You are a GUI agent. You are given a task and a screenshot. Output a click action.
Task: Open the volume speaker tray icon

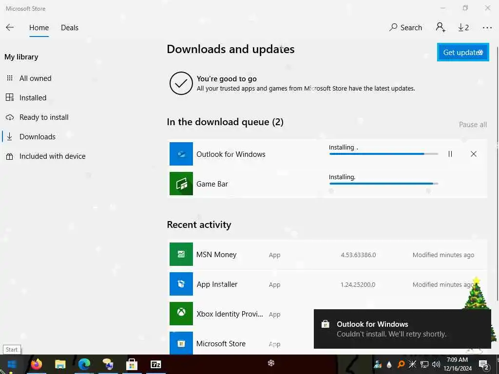click(436, 364)
